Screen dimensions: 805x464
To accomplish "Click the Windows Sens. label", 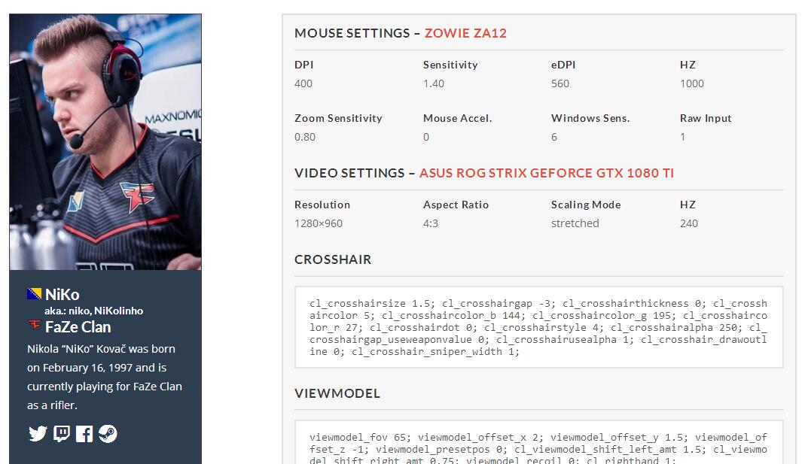I will point(590,118).
